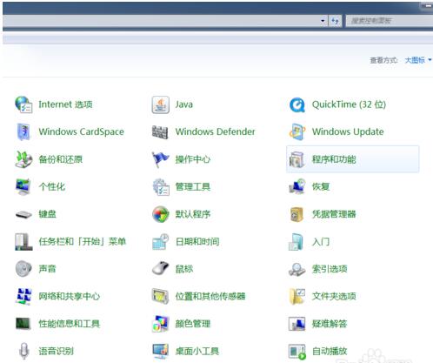Image resolution: width=433 pixels, height=363 pixels.
Task: Click the 自动播放 text link
Action: (330, 351)
